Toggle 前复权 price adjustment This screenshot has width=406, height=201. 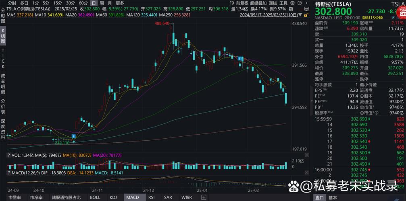[243, 3]
